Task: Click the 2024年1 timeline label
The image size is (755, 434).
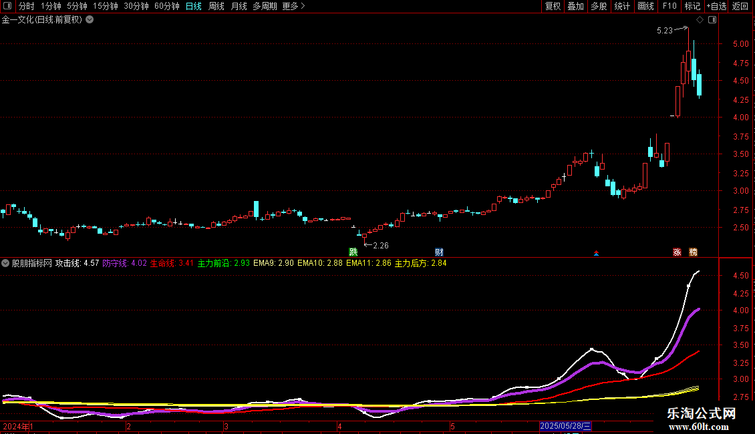Action: pyautogui.click(x=18, y=426)
